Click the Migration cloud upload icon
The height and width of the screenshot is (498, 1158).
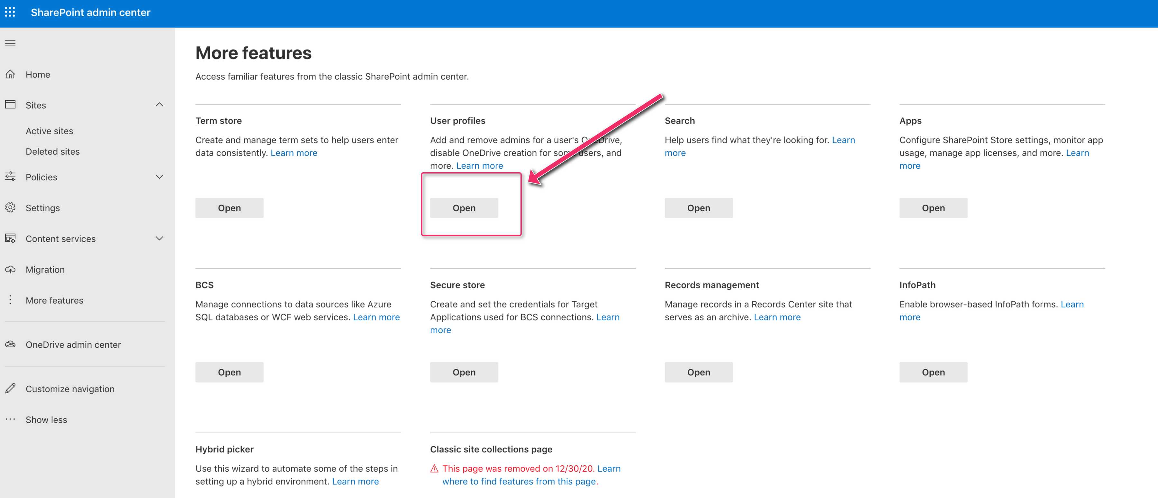(10, 269)
